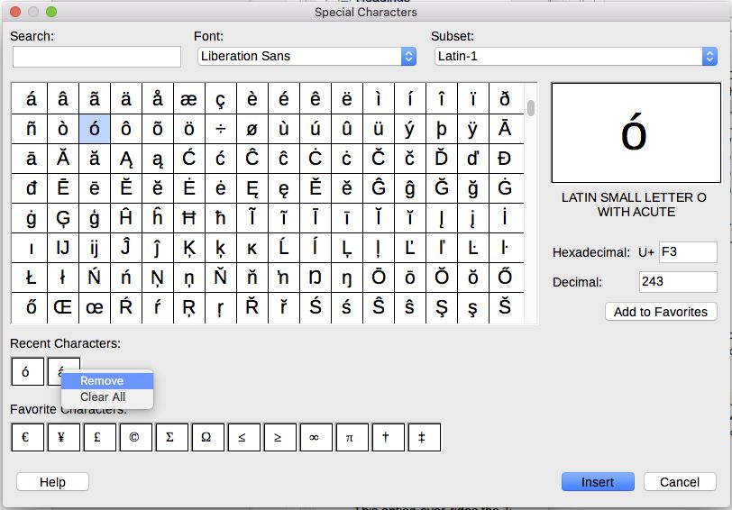Select the greater-than-or-equal favorite character

(x=280, y=438)
